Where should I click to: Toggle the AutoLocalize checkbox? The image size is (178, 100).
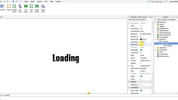141,91
